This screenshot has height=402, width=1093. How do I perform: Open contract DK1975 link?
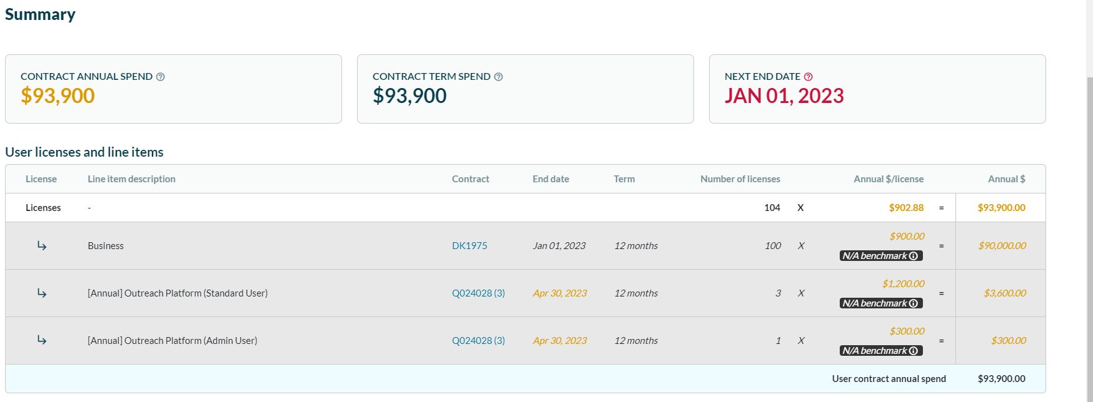tap(469, 246)
